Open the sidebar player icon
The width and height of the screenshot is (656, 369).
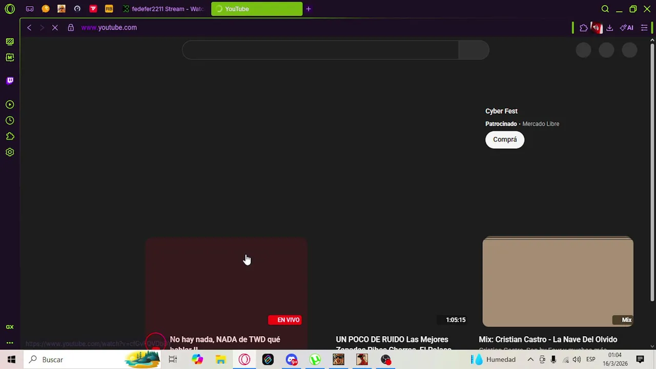[x=10, y=105]
